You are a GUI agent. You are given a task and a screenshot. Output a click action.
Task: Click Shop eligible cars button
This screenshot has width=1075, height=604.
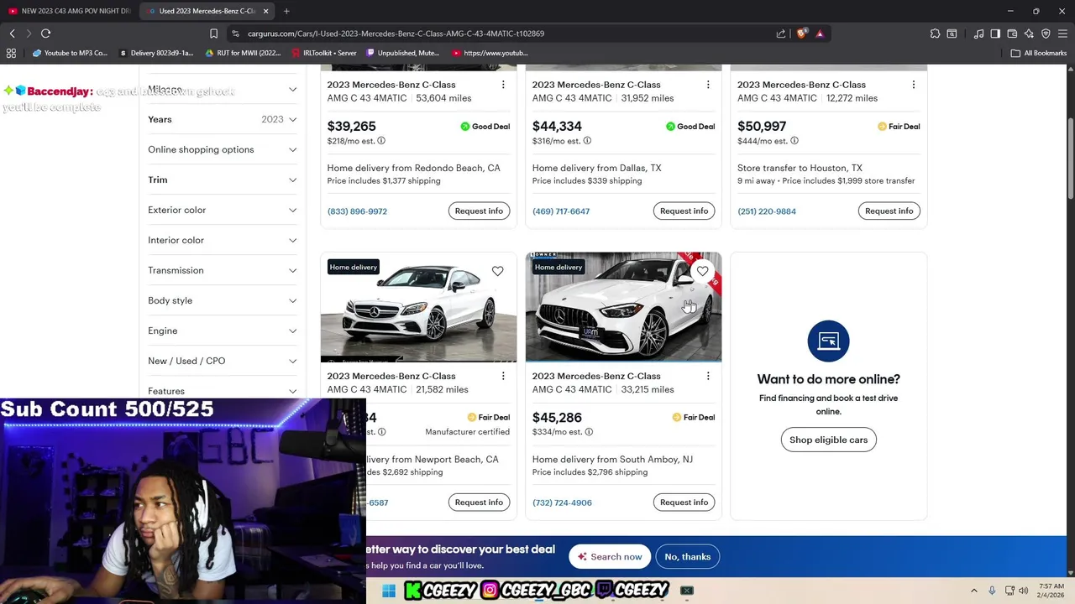click(828, 440)
